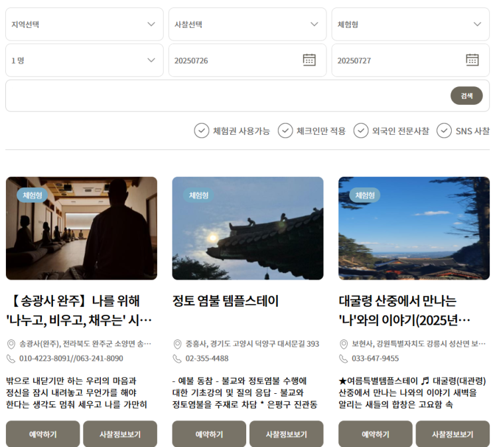Click location pin icon of 송광사(완주) card
Viewport: 493px width, 447px height.
11,344
